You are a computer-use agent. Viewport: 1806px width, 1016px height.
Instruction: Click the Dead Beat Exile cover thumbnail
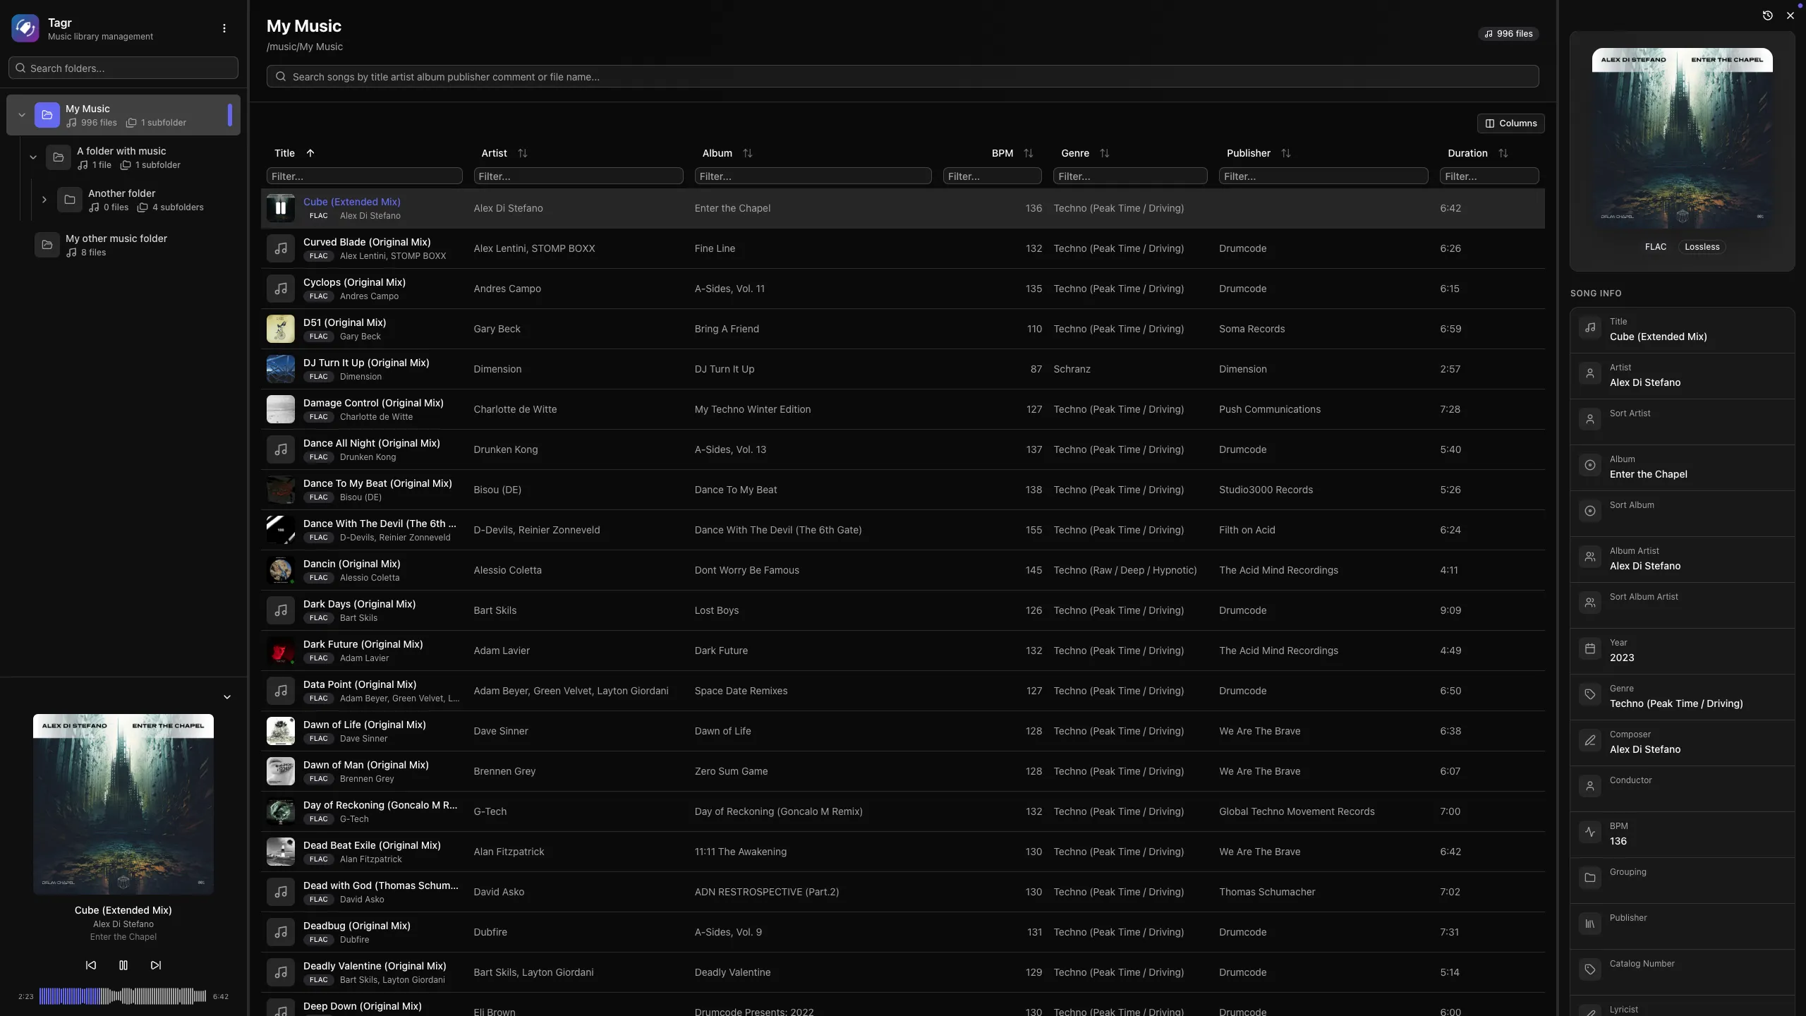[280, 852]
